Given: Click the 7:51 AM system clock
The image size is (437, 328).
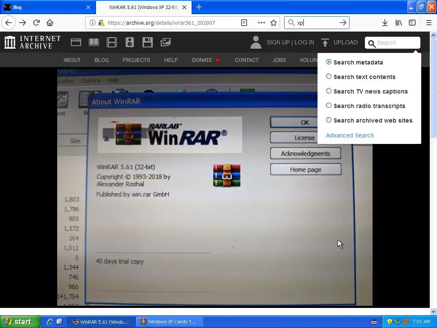Looking at the screenshot, I should (421, 322).
